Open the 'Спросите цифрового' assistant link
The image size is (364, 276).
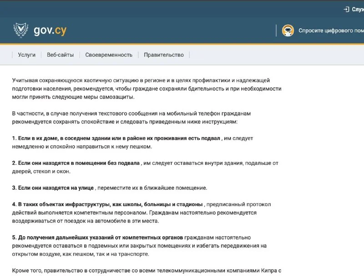tap(330, 31)
